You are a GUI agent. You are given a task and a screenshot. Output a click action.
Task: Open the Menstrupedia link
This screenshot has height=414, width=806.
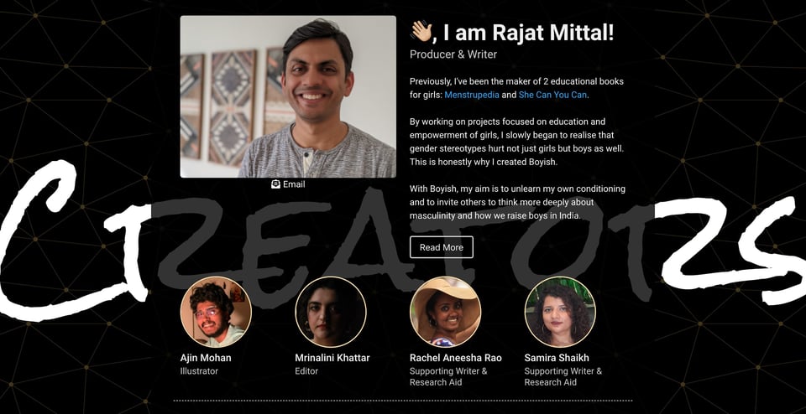click(x=471, y=95)
